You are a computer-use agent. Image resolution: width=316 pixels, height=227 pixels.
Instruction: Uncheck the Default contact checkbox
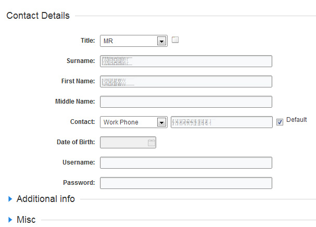pyautogui.click(x=280, y=122)
